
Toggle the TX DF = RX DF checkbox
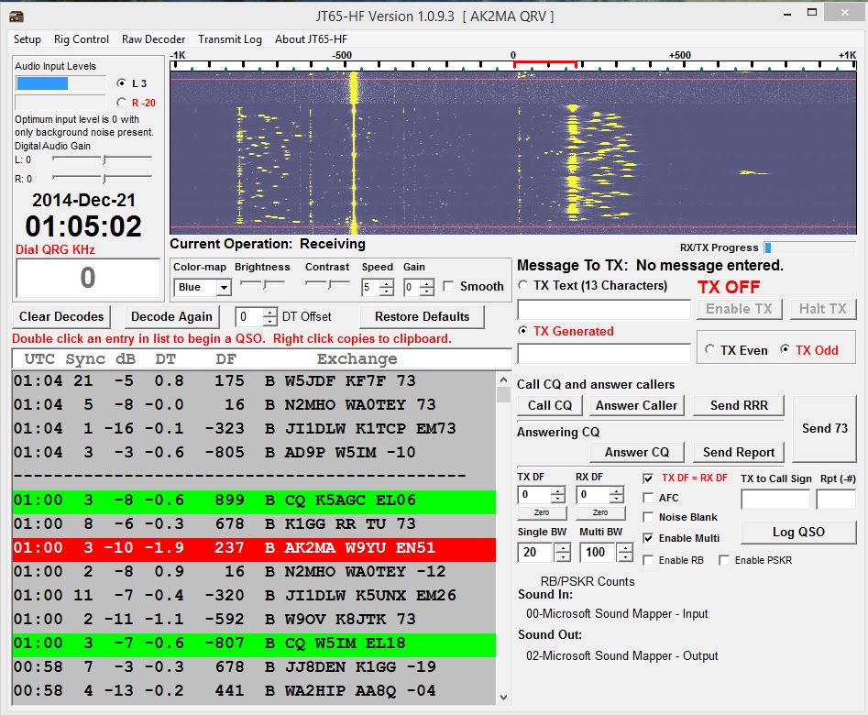pos(648,478)
